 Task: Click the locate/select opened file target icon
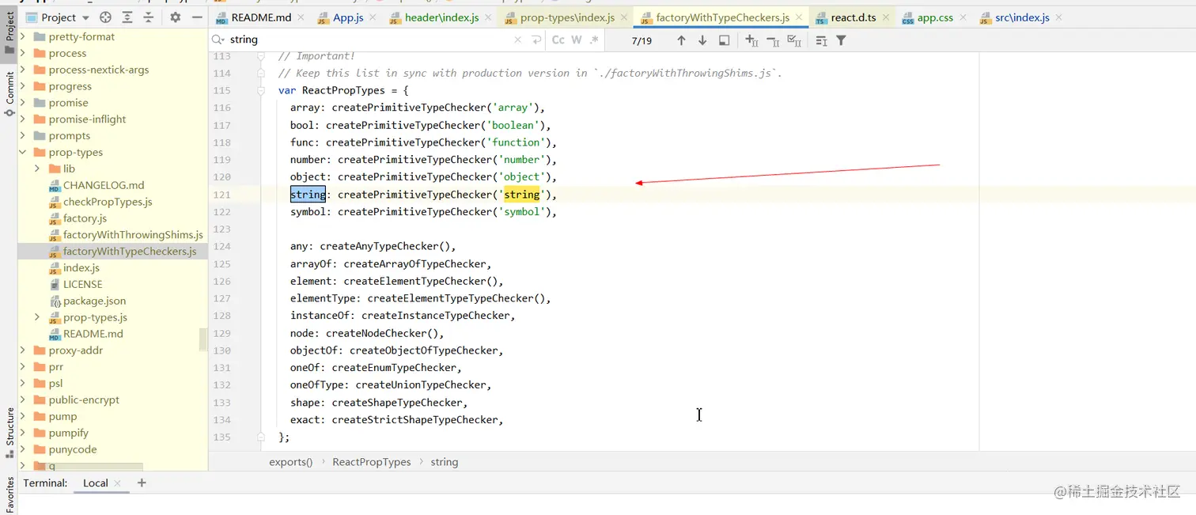pyautogui.click(x=106, y=17)
